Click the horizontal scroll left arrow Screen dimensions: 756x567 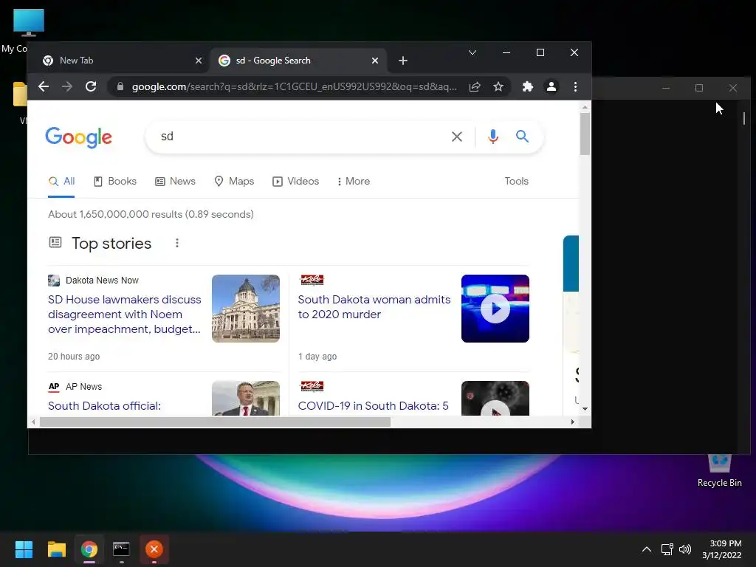[32, 422]
